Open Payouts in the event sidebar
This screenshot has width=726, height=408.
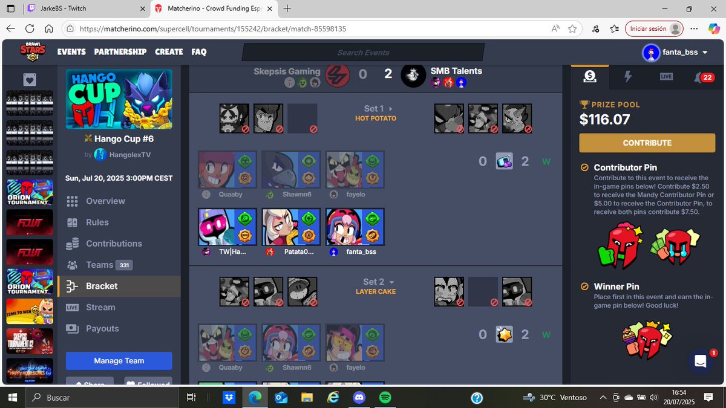[x=102, y=328]
